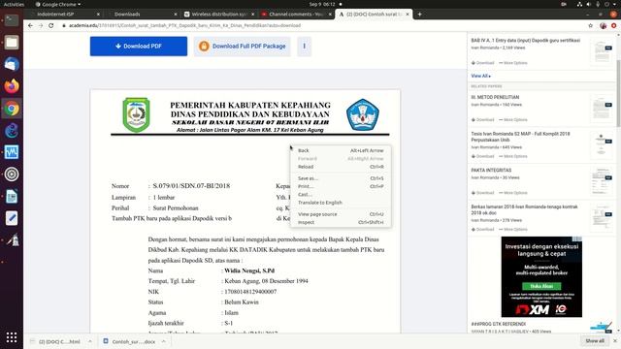Image resolution: width=621 pixels, height=349 pixels.
Task: Open the settings gear icon in the dock
Action: pyautogui.click(x=12, y=174)
